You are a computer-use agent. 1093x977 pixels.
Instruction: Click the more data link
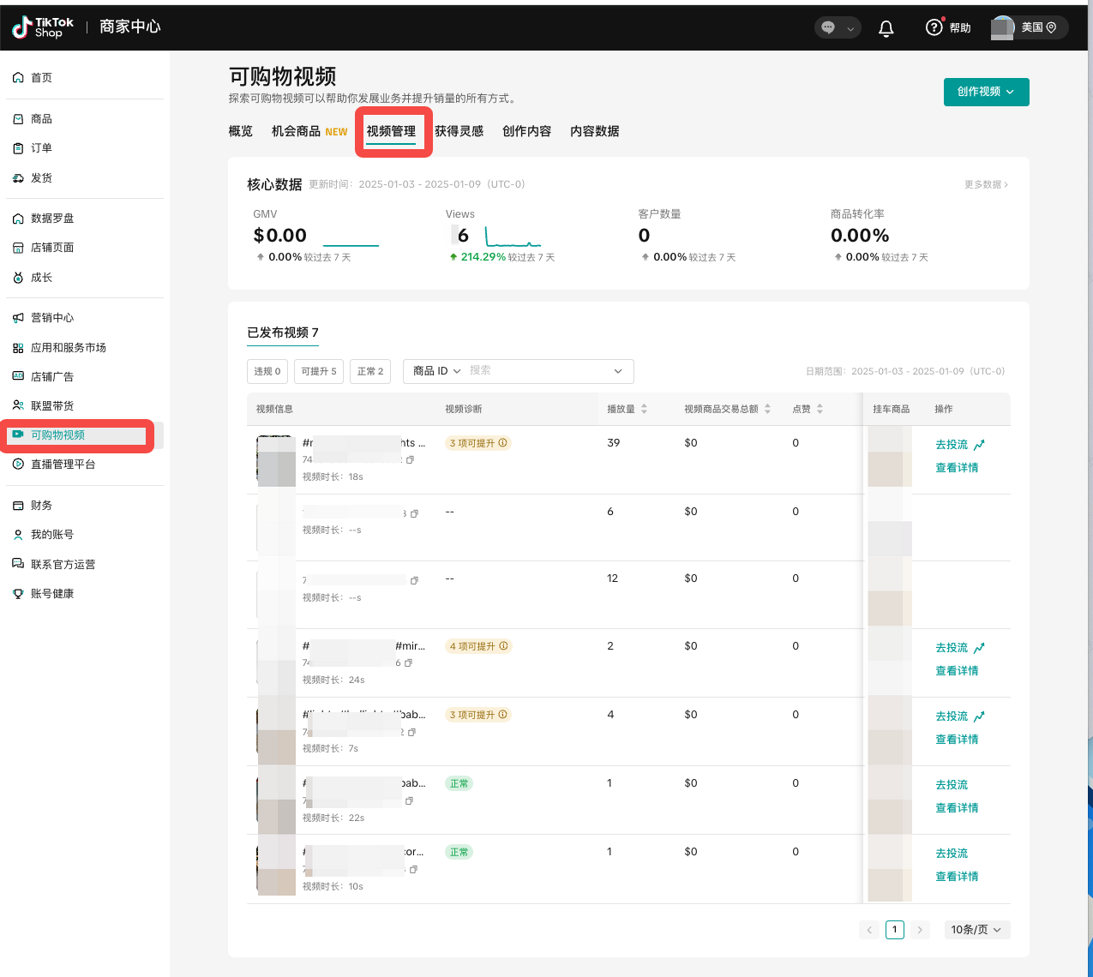[x=986, y=184]
